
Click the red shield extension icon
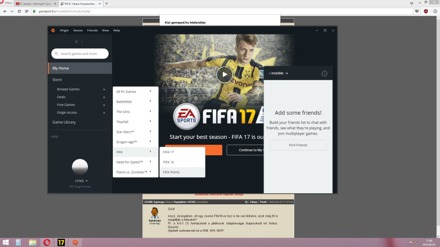pos(426,11)
